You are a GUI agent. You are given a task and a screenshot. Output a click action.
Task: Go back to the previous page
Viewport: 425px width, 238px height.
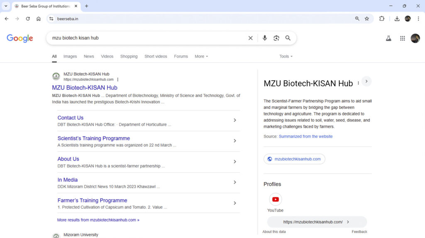pyautogui.click(x=7, y=19)
